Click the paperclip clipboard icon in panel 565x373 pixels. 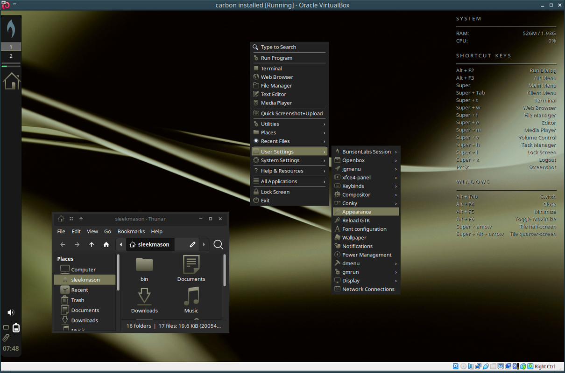pyautogui.click(x=7, y=338)
